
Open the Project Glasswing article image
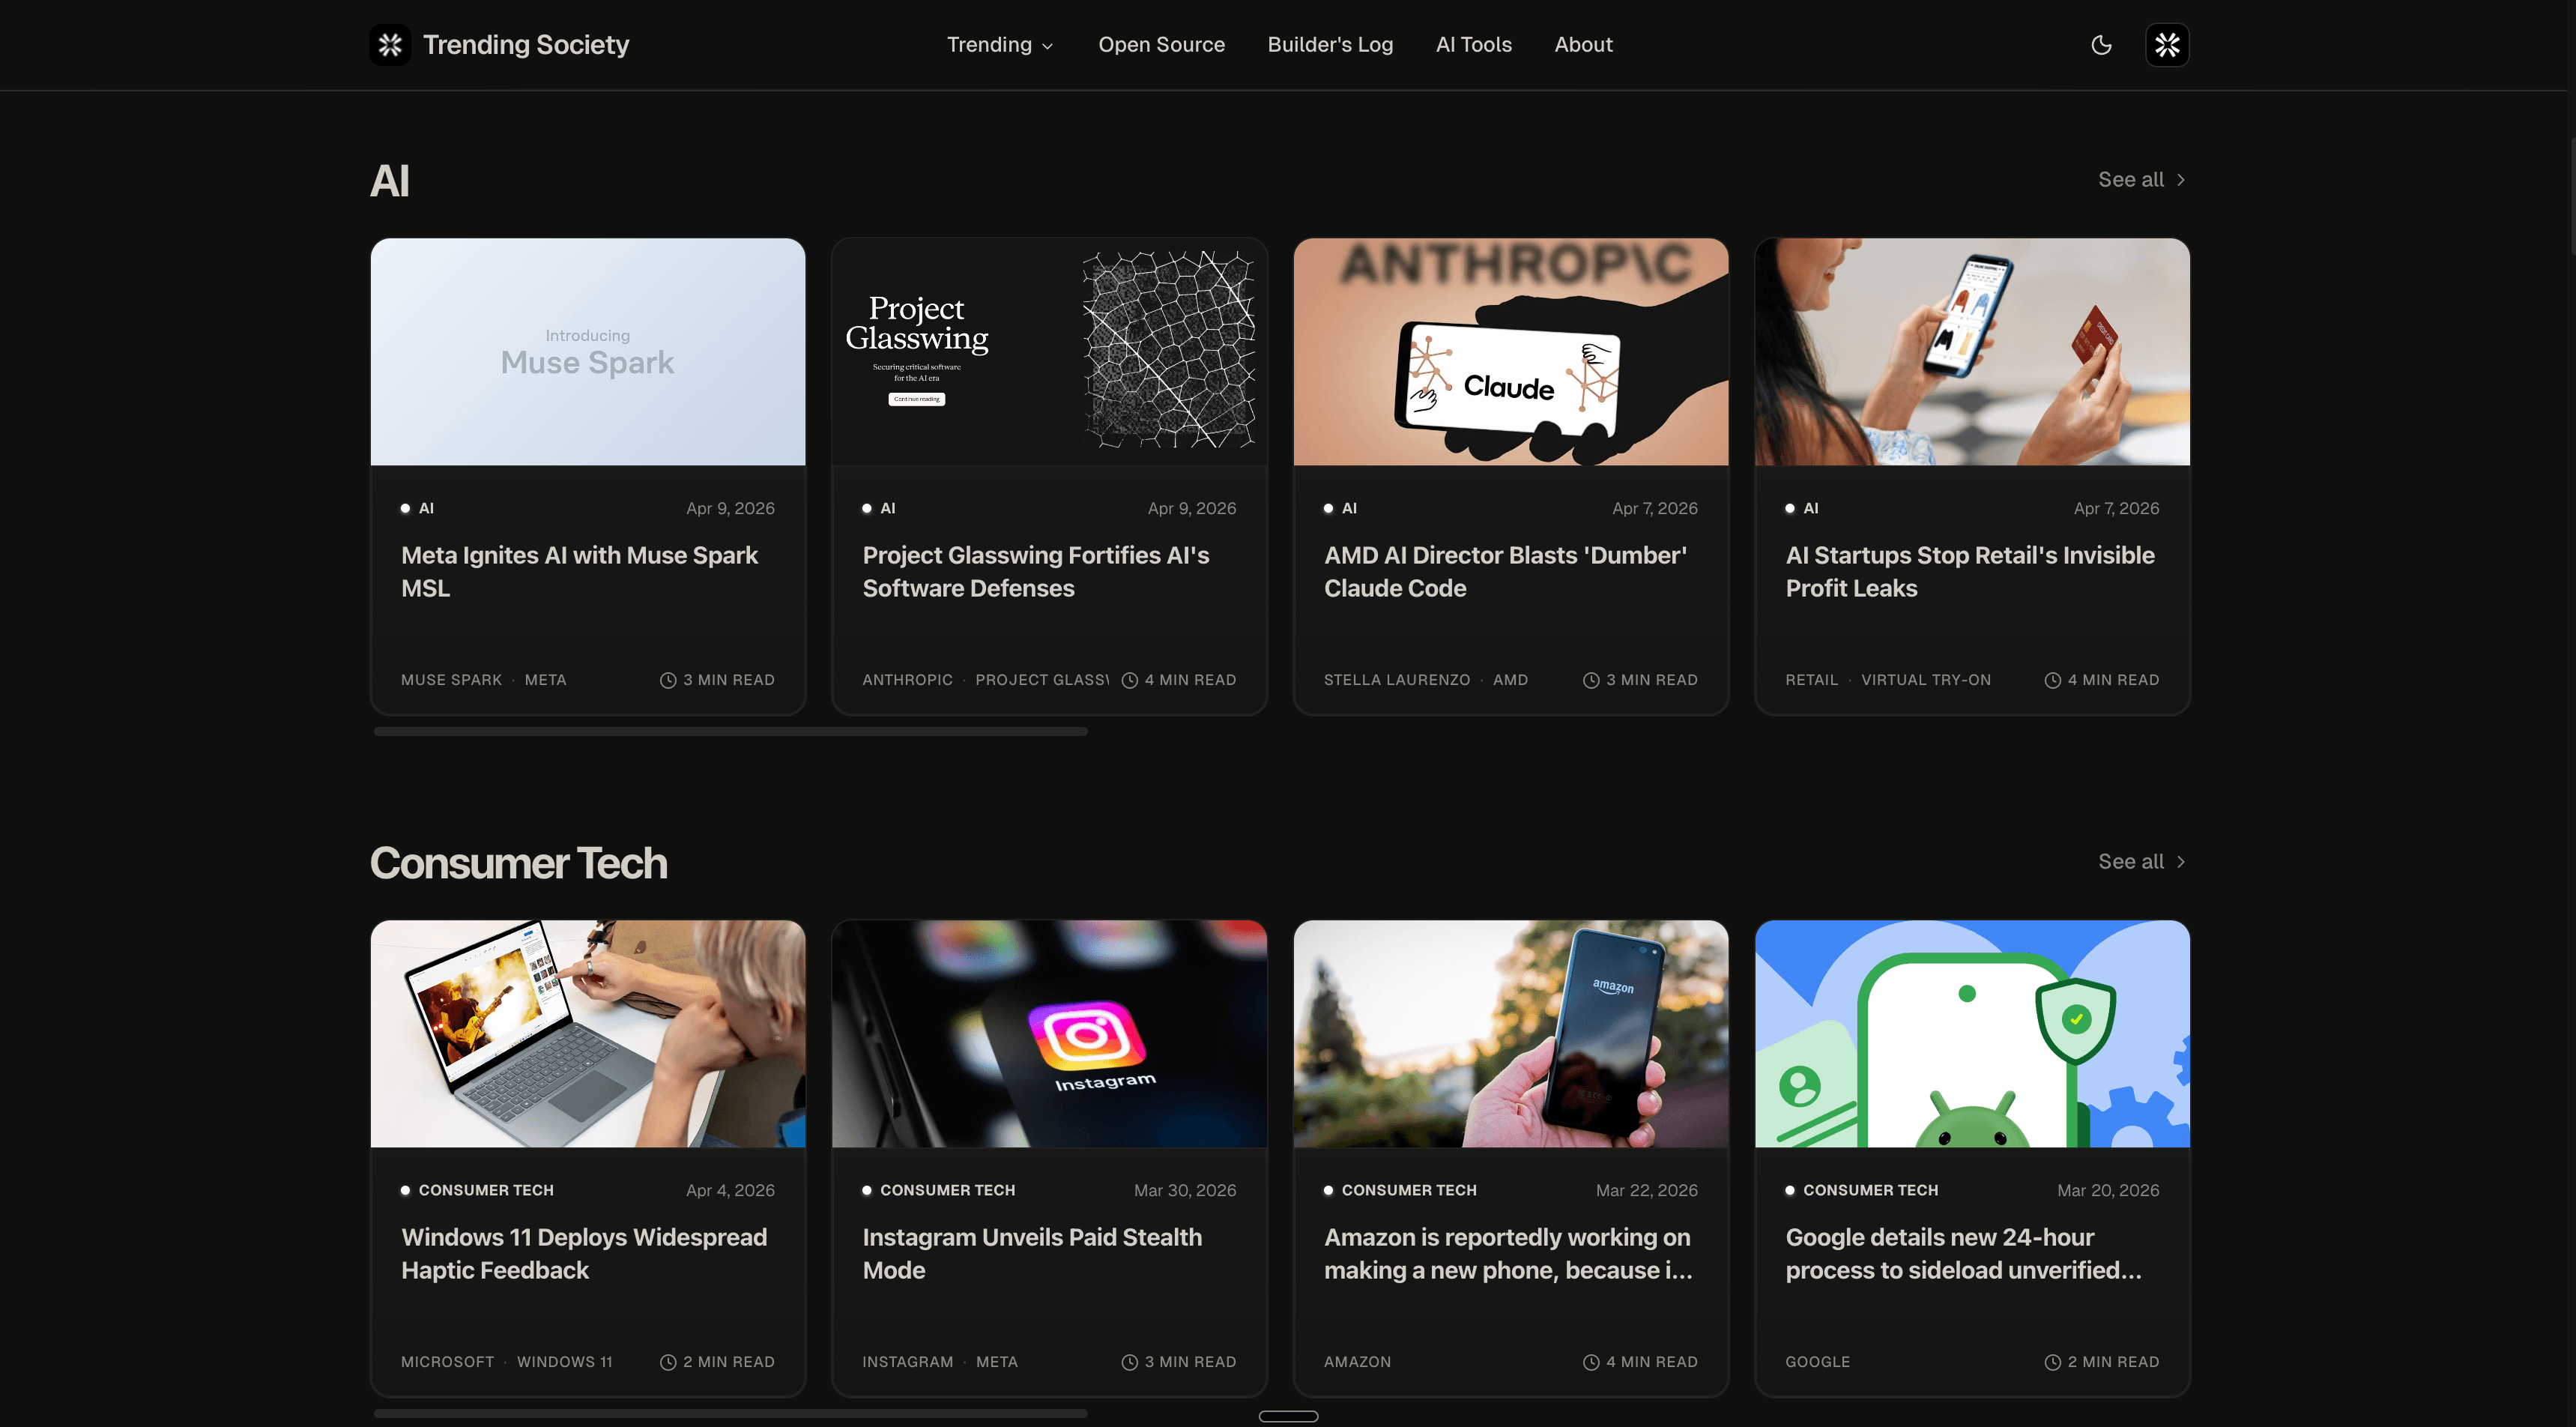[1049, 351]
